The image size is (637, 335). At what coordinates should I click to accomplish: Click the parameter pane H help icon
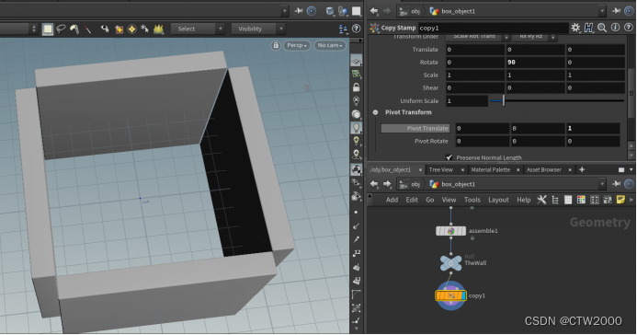pyautogui.click(x=588, y=28)
